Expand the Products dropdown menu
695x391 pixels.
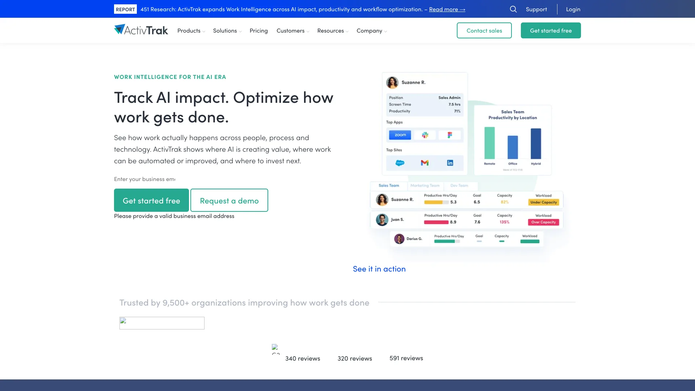tap(191, 31)
